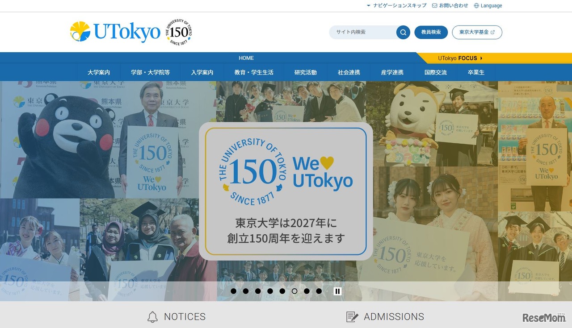This screenshot has width=572, height=328.
Task: Click the ADMISSIONS pencil document icon
Action: tap(352, 317)
